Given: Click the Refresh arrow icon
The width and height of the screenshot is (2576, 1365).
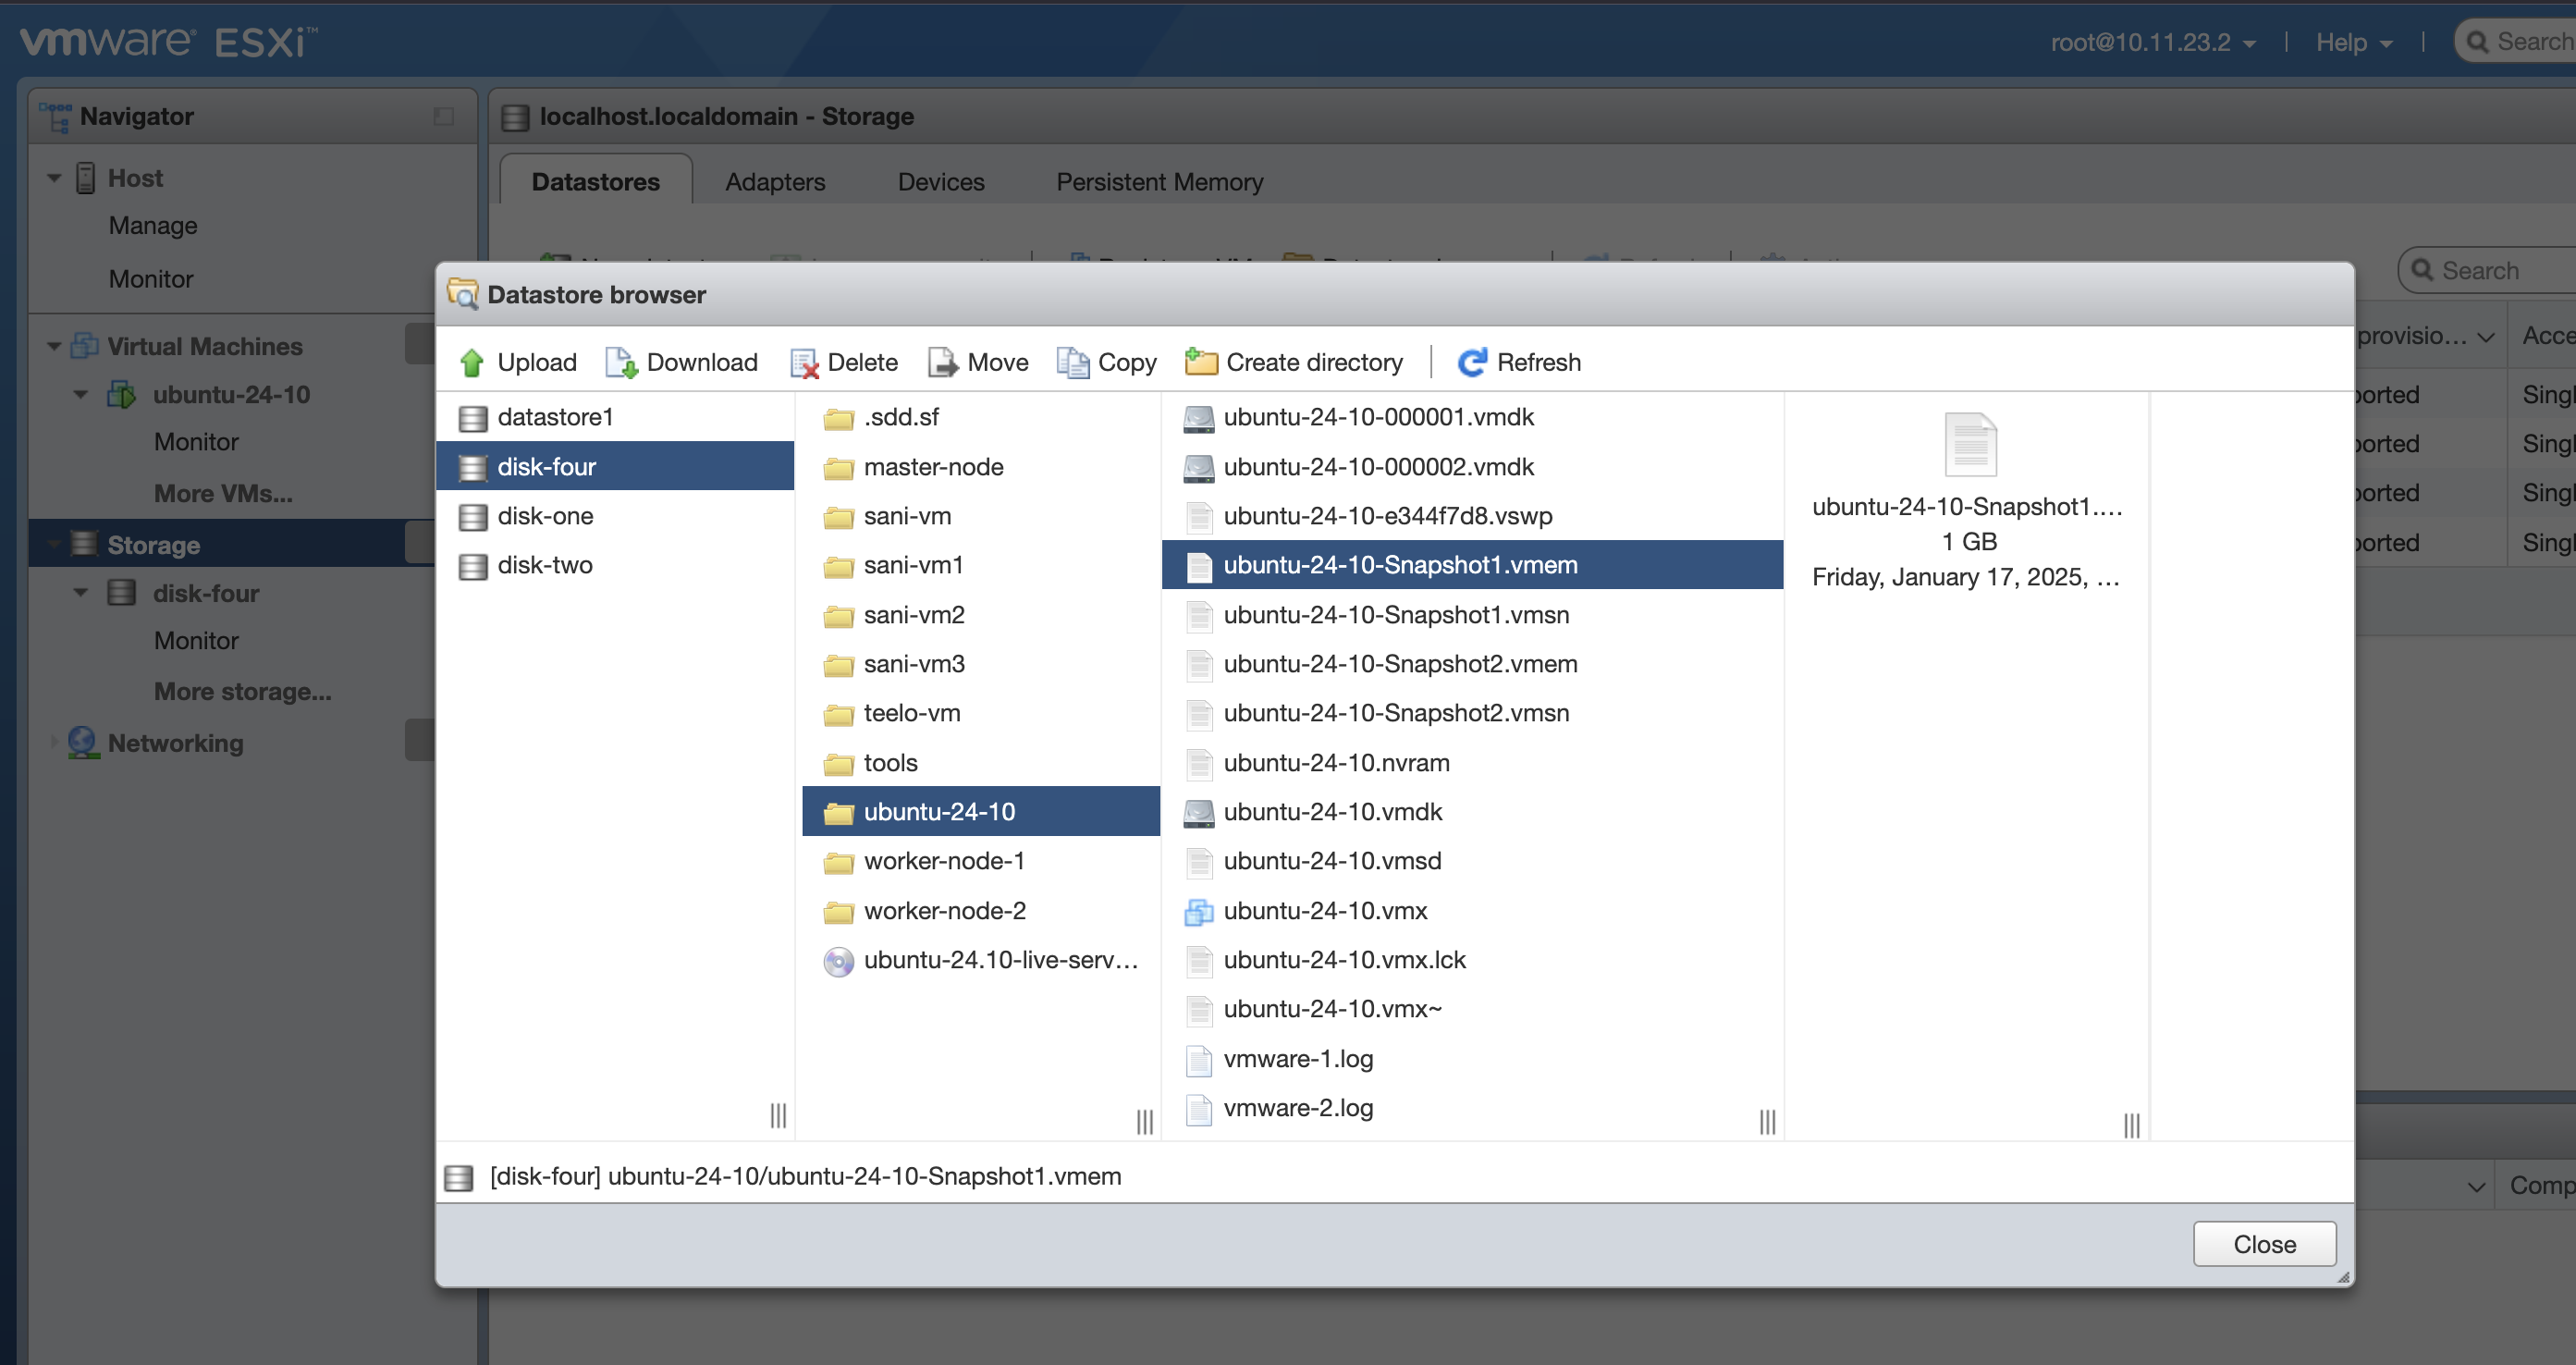Looking at the screenshot, I should (x=1471, y=362).
